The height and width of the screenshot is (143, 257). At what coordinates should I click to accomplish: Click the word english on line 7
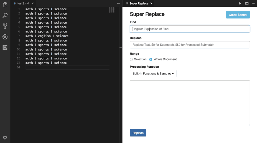[45, 36]
